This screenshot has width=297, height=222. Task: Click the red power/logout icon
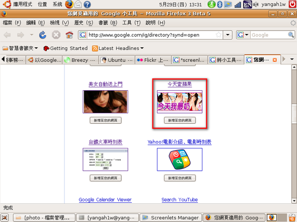point(293,4)
